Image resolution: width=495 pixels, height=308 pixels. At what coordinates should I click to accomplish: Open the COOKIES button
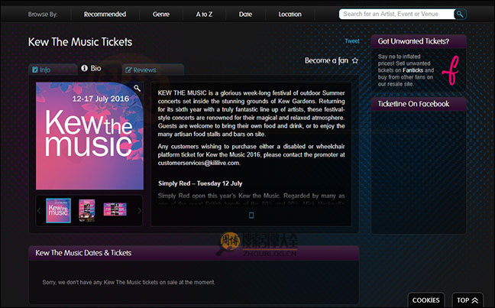pos(425,300)
